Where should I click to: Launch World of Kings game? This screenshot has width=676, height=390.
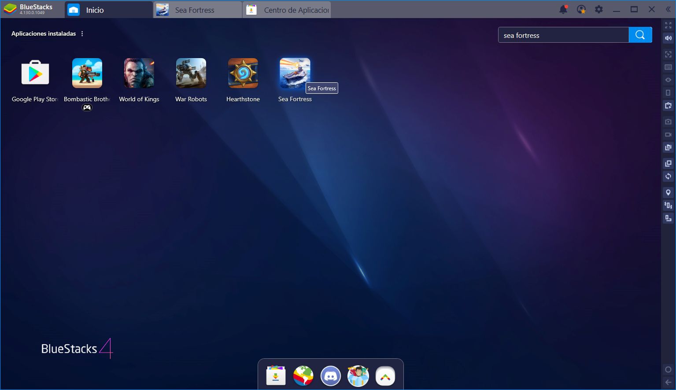pyautogui.click(x=139, y=73)
